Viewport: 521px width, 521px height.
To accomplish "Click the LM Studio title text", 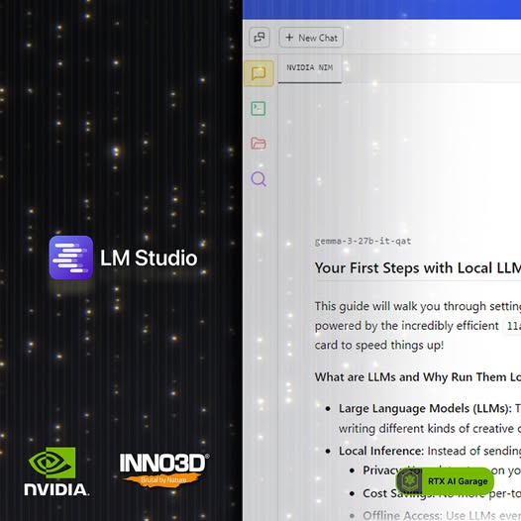I will 149,259.
